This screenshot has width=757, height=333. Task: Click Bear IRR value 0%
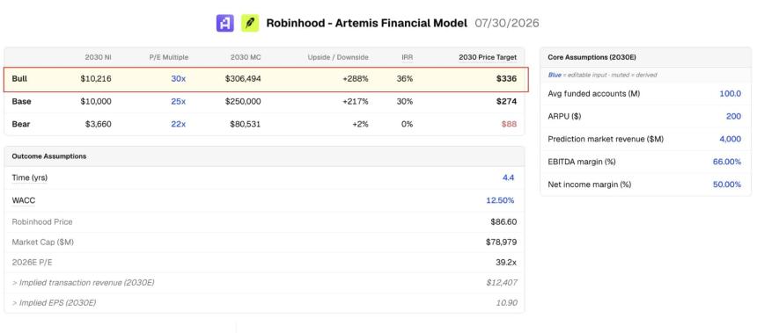408,124
